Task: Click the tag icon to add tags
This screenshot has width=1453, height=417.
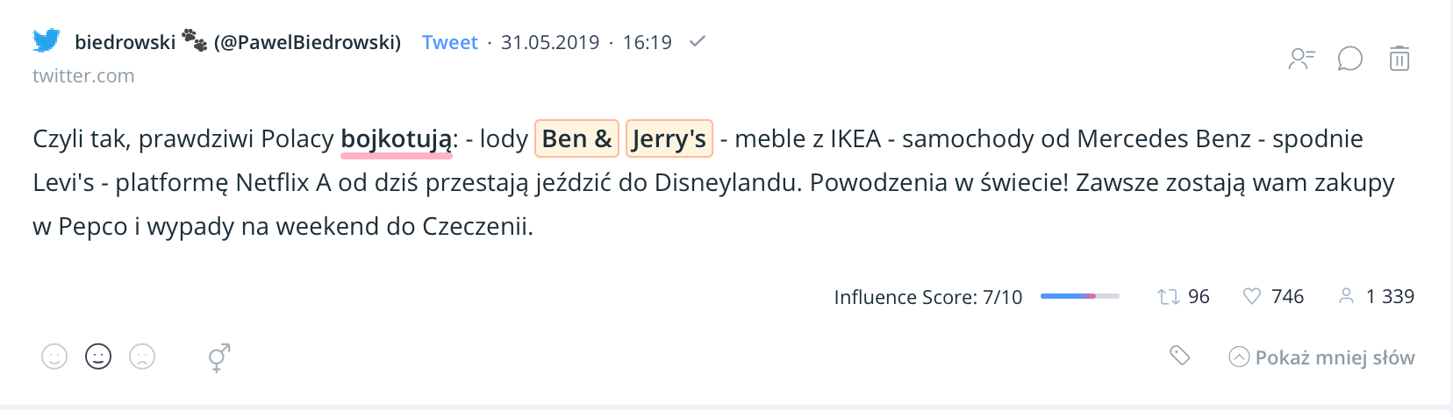Action: pos(1180,355)
